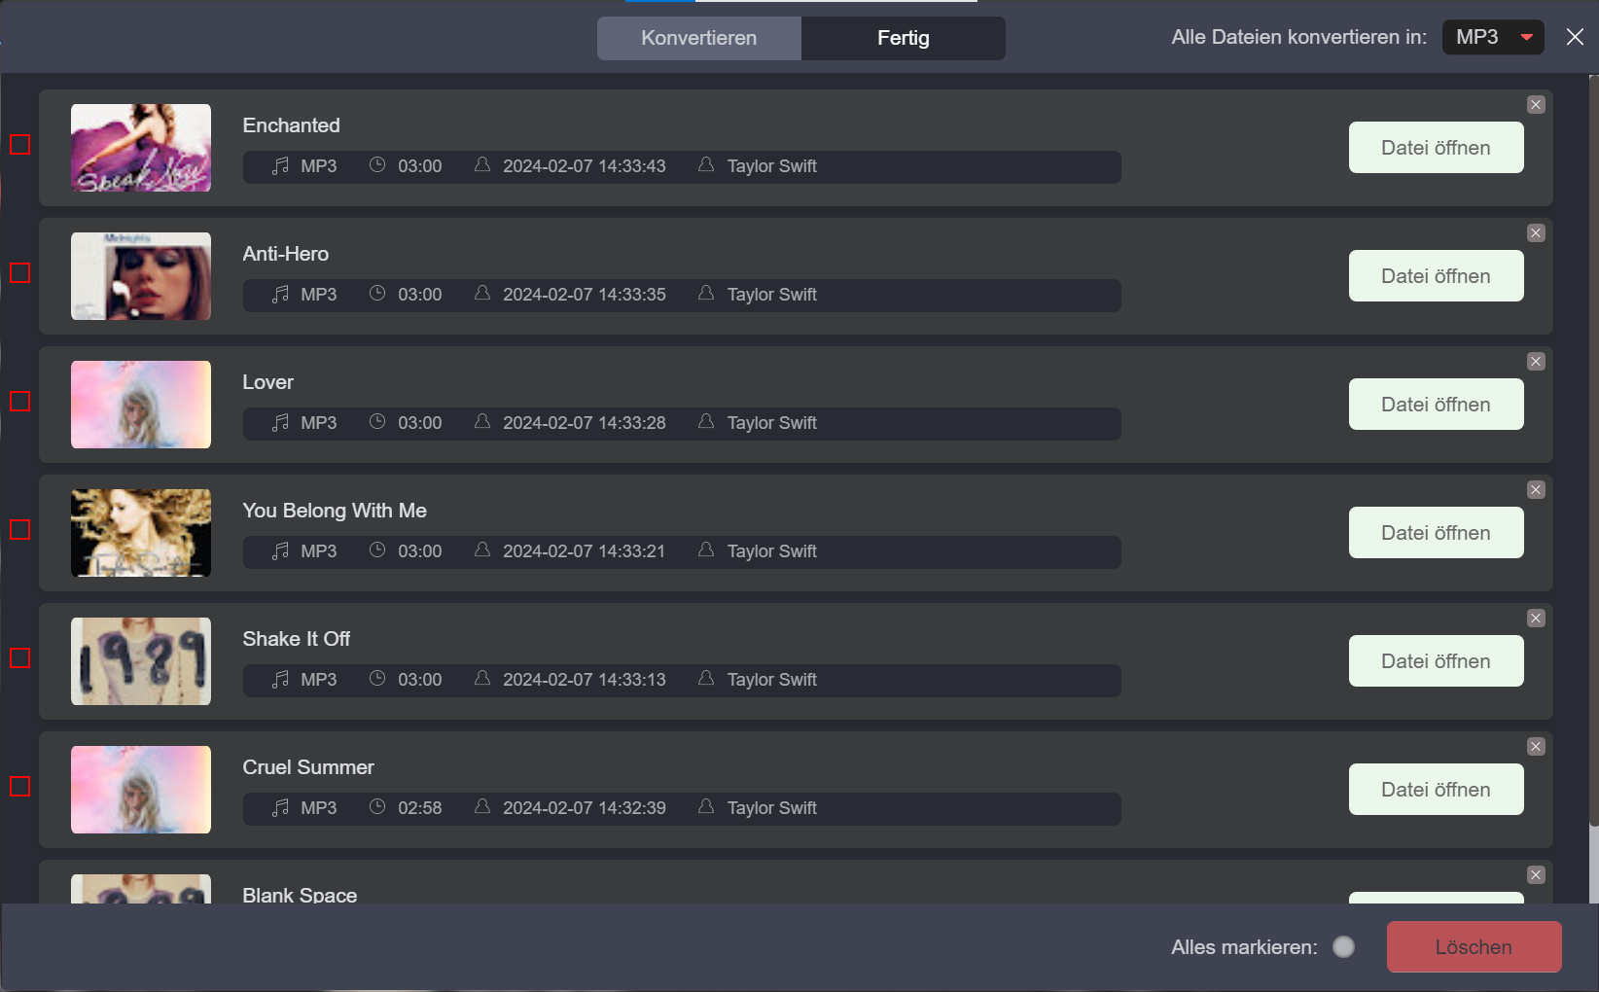
Task: Click the music note icon in You Belong With Me row
Action: [280, 550]
